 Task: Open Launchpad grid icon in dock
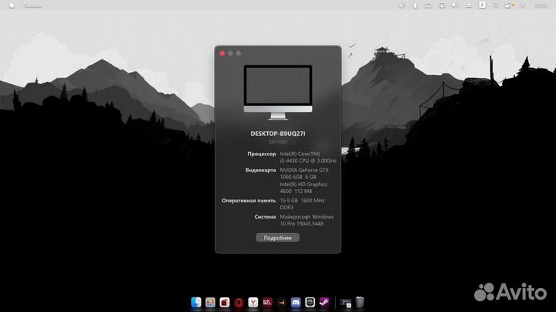pos(210,302)
